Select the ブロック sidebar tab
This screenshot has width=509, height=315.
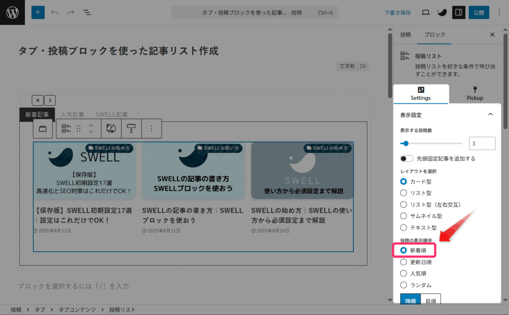pos(434,35)
